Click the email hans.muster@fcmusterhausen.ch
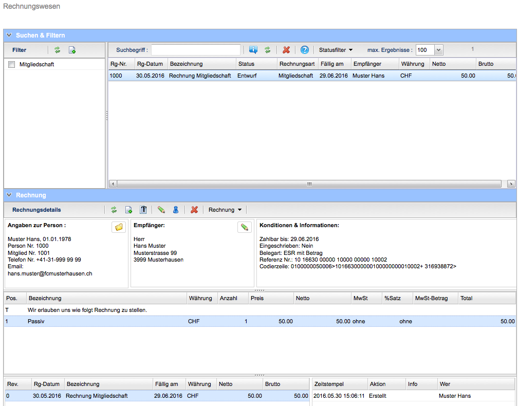518x406 pixels. pos(50,273)
